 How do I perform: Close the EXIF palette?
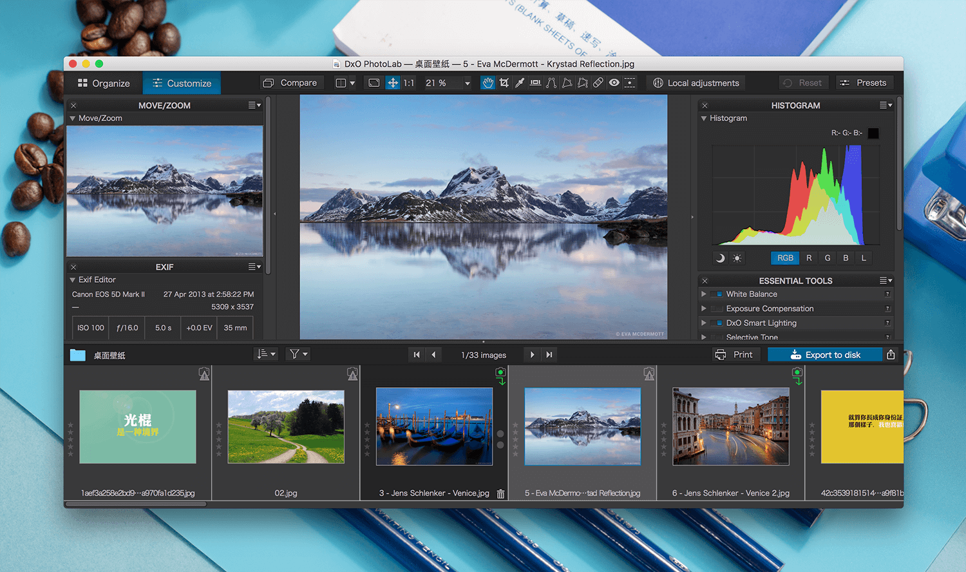coord(73,267)
